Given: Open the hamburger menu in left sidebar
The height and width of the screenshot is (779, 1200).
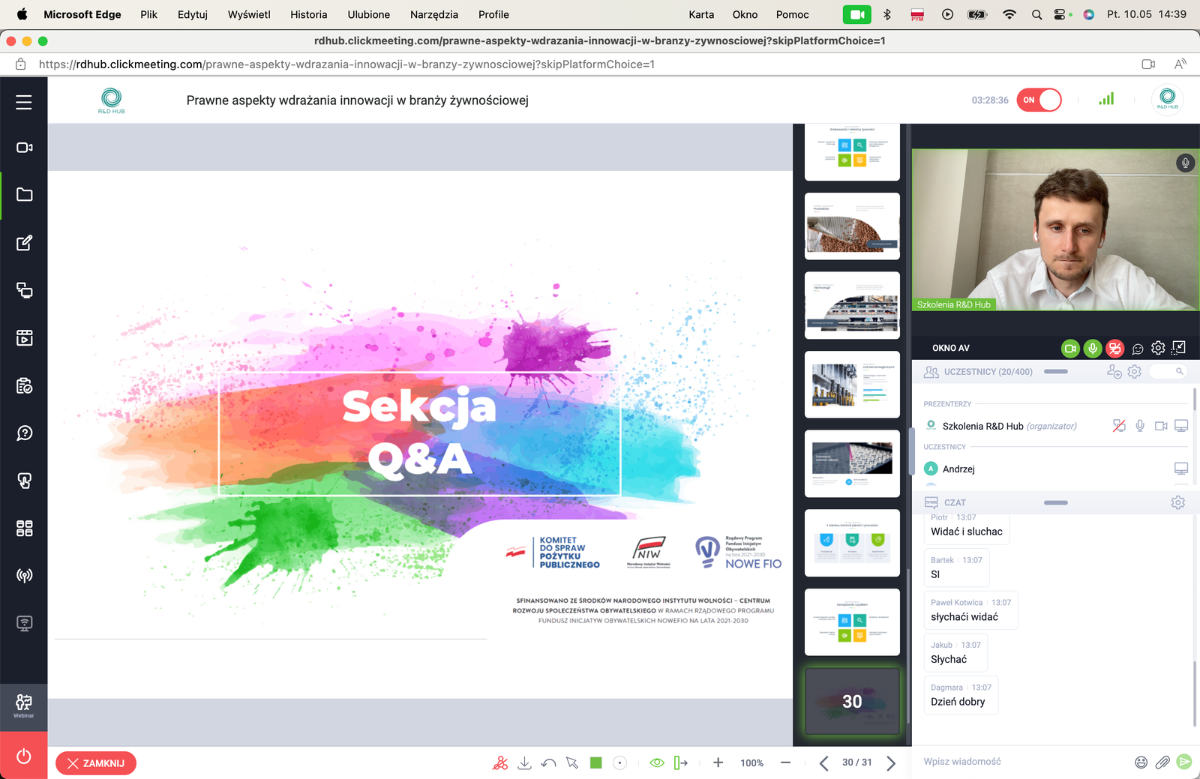Looking at the screenshot, I should pyautogui.click(x=24, y=102).
